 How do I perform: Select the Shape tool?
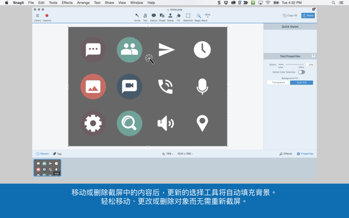tap(162, 17)
